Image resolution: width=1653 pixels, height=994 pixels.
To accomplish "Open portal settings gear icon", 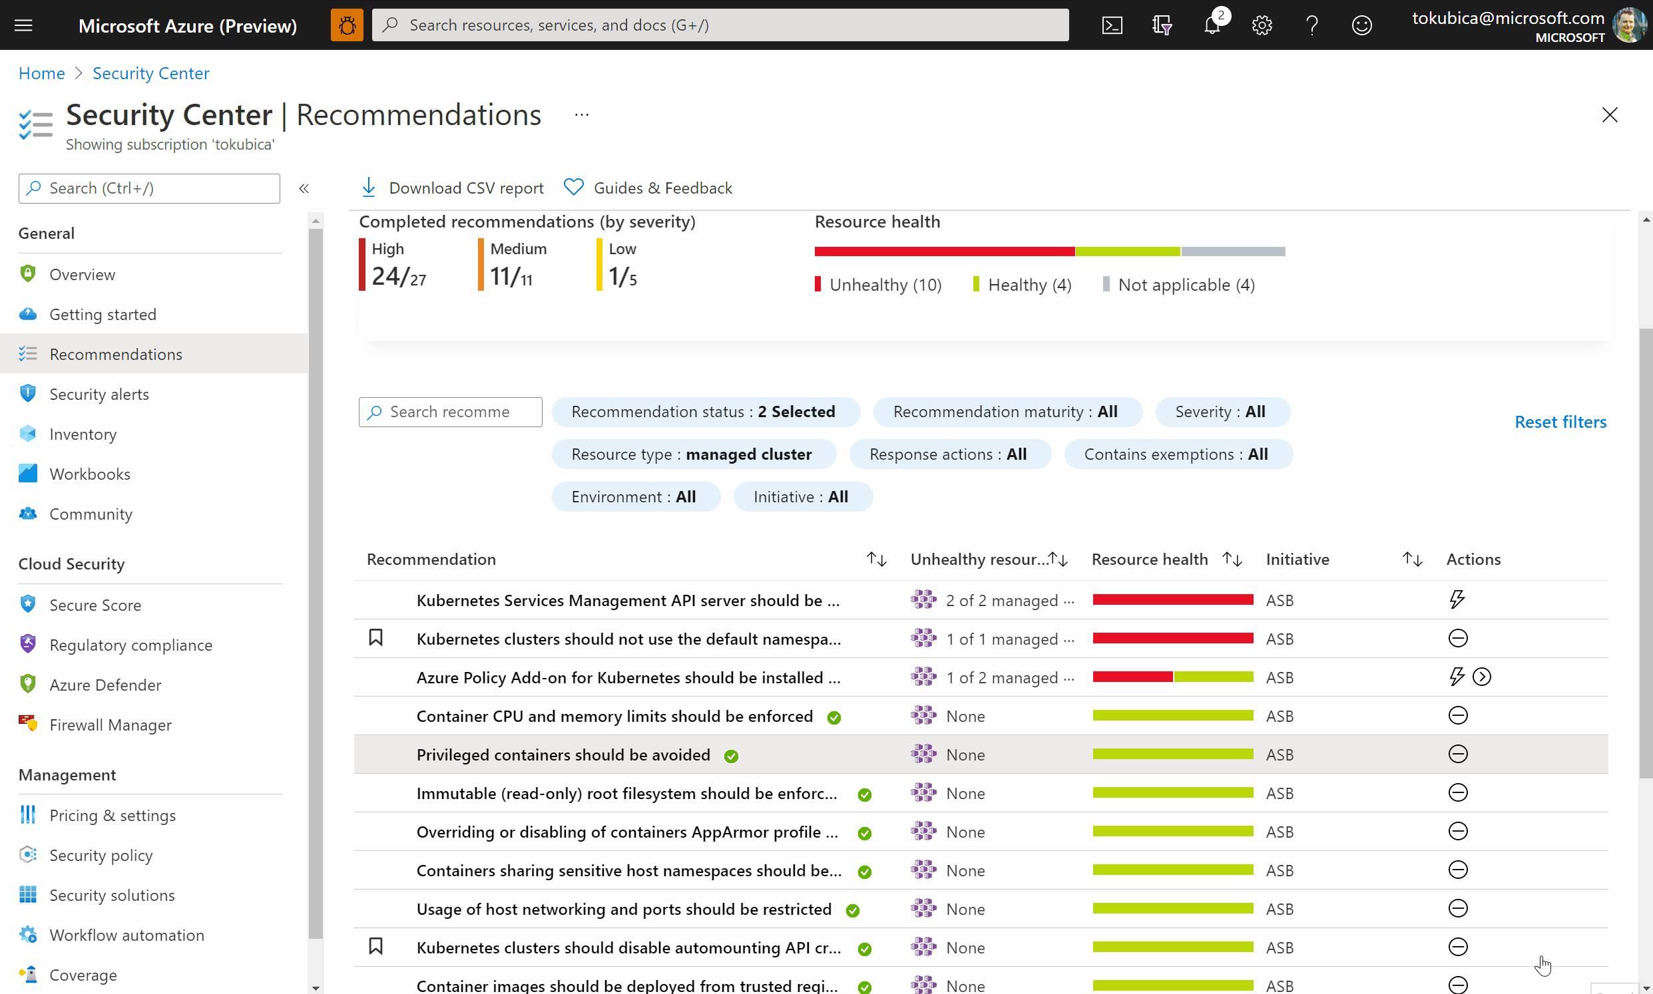I will click(1262, 25).
